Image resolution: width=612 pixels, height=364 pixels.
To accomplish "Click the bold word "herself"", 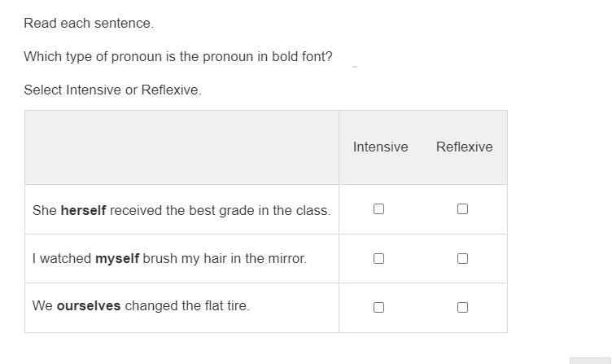I will (83, 211).
